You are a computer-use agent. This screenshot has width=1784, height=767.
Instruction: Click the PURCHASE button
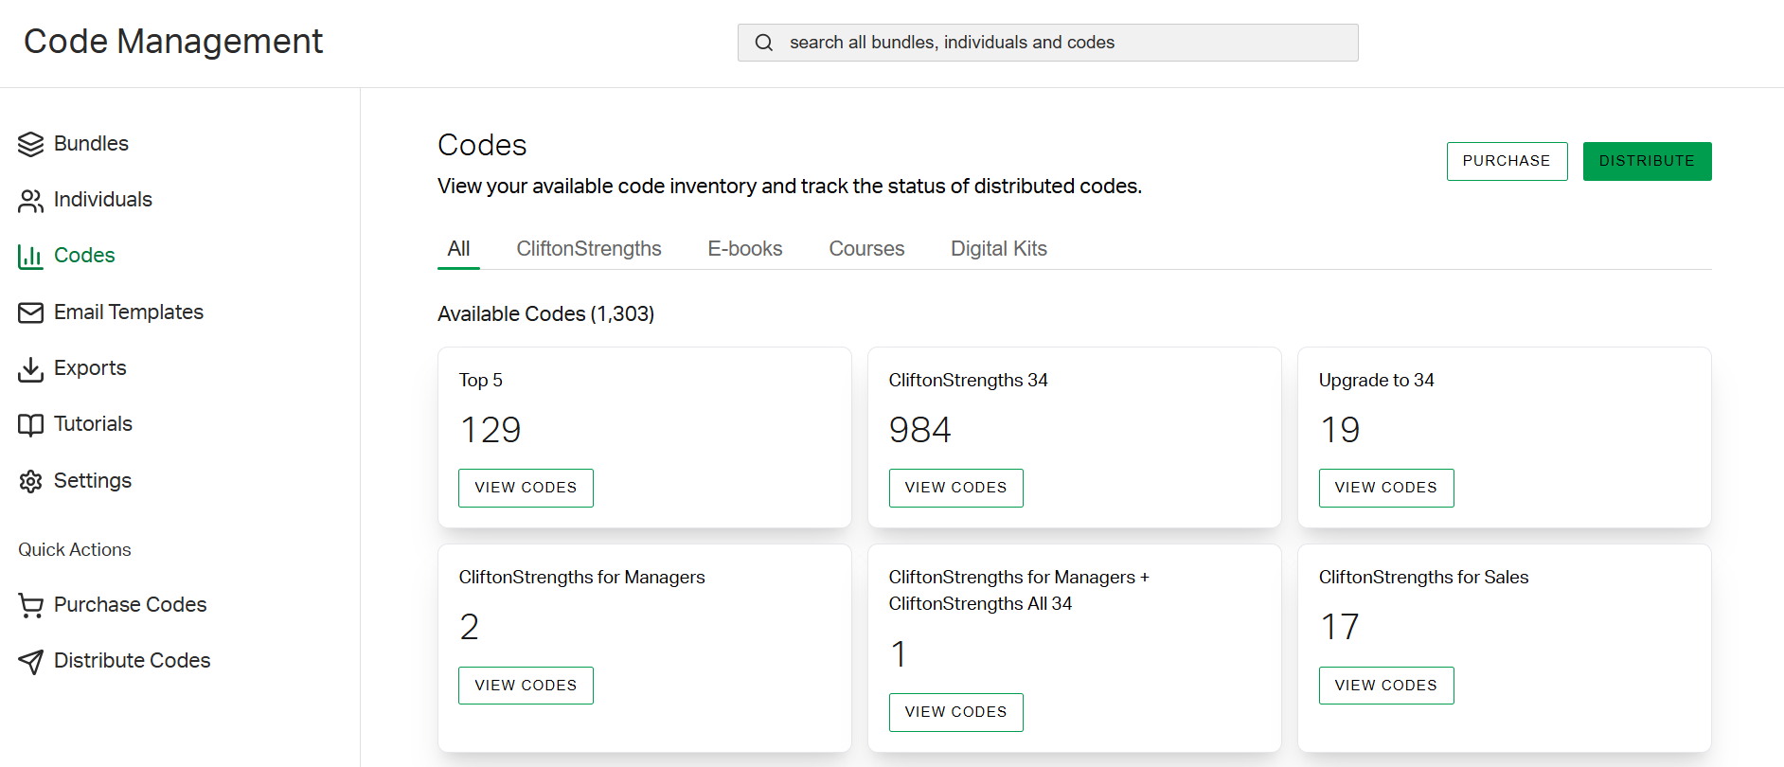pos(1507,161)
